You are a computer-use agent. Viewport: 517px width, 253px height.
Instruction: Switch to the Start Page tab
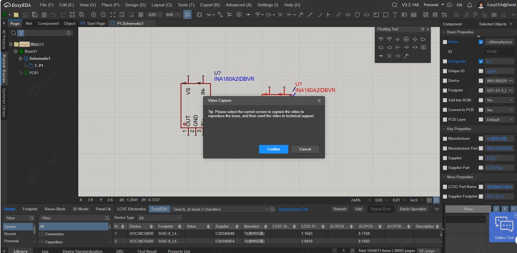pos(93,23)
